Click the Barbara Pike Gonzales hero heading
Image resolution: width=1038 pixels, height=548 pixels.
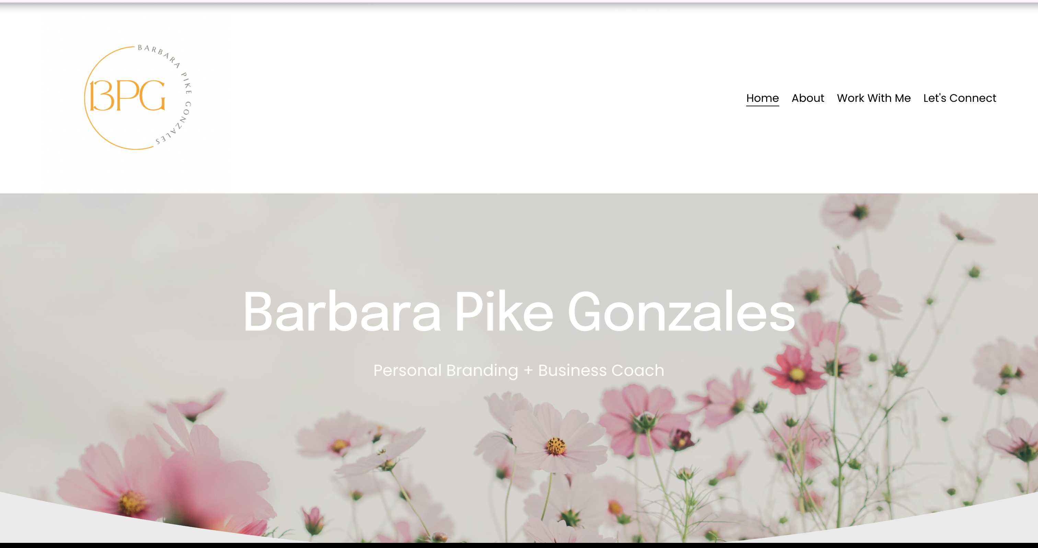tap(519, 312)
